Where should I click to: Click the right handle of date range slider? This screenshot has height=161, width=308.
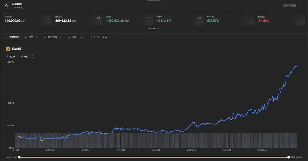pyautogui.click(x=288, y=157)
